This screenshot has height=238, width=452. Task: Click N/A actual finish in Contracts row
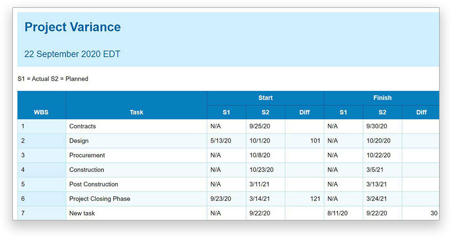pyautogui.click(x=333, y=126)
